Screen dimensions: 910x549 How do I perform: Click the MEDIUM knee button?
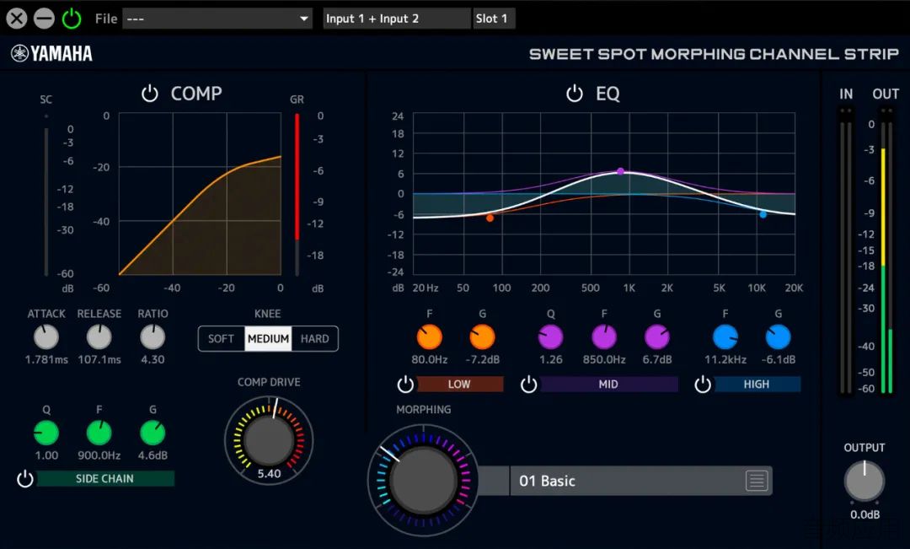(268, 339)
